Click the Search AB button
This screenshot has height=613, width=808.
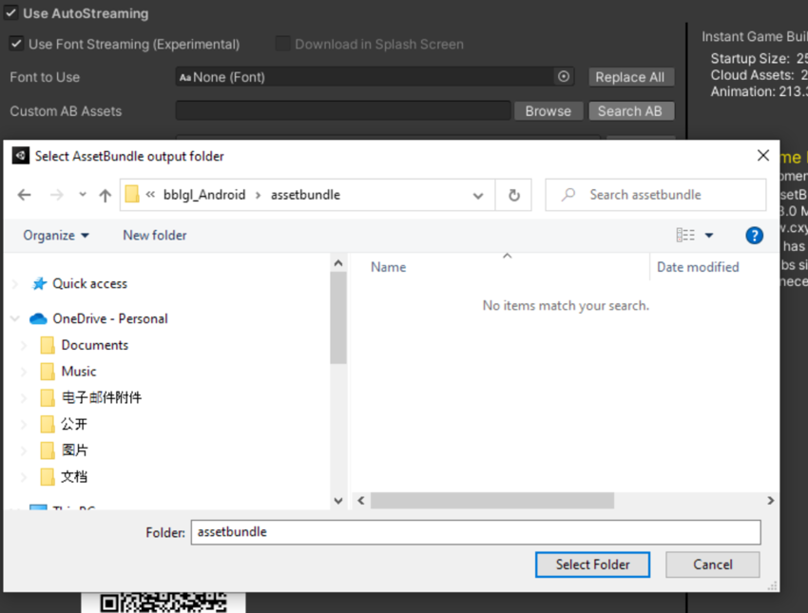[629, 111]
